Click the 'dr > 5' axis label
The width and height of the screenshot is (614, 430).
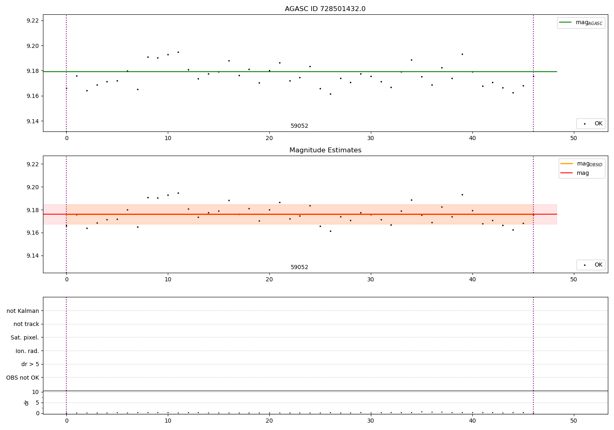click(x=30, y=364)
